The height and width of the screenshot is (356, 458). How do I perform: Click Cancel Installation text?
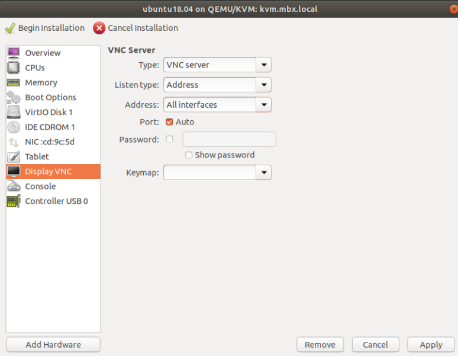click(x=143, y=28)
